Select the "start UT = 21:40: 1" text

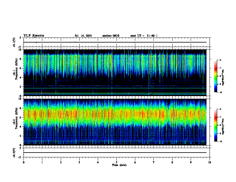(144, 36)
